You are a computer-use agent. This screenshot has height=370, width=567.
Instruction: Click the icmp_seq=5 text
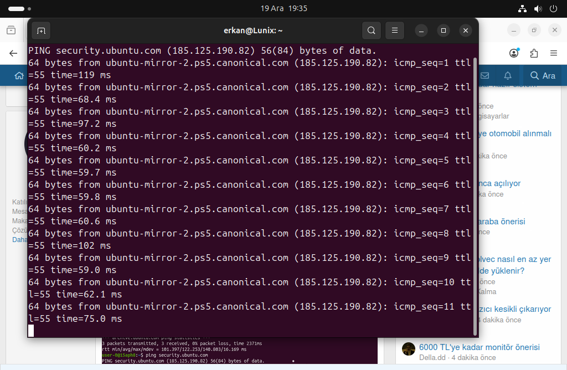(421, 160)
